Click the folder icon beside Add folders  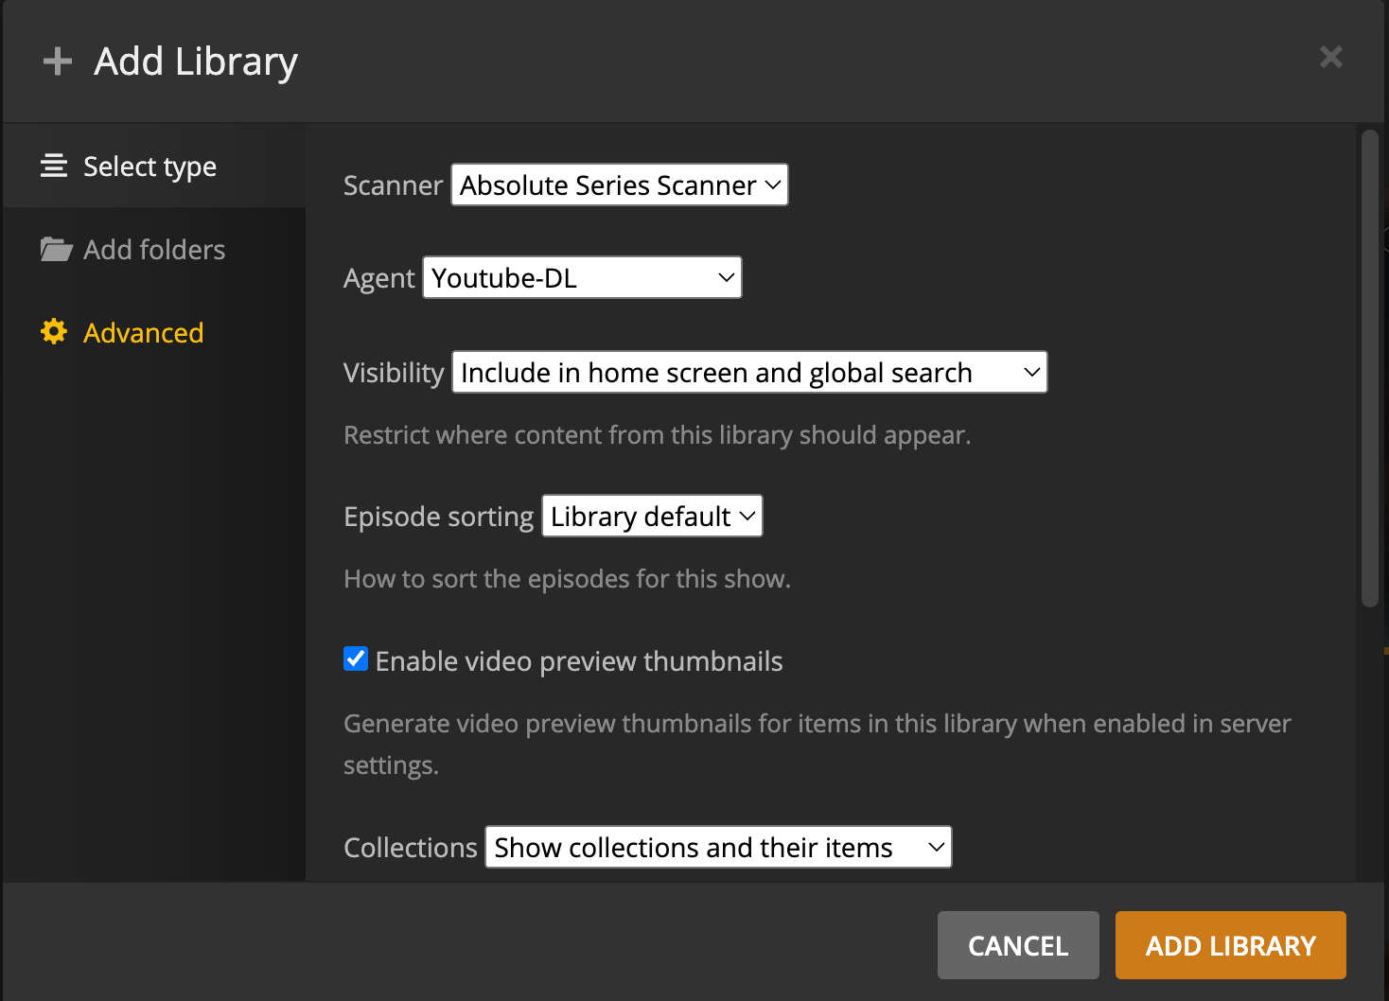[x=56, y=249]
